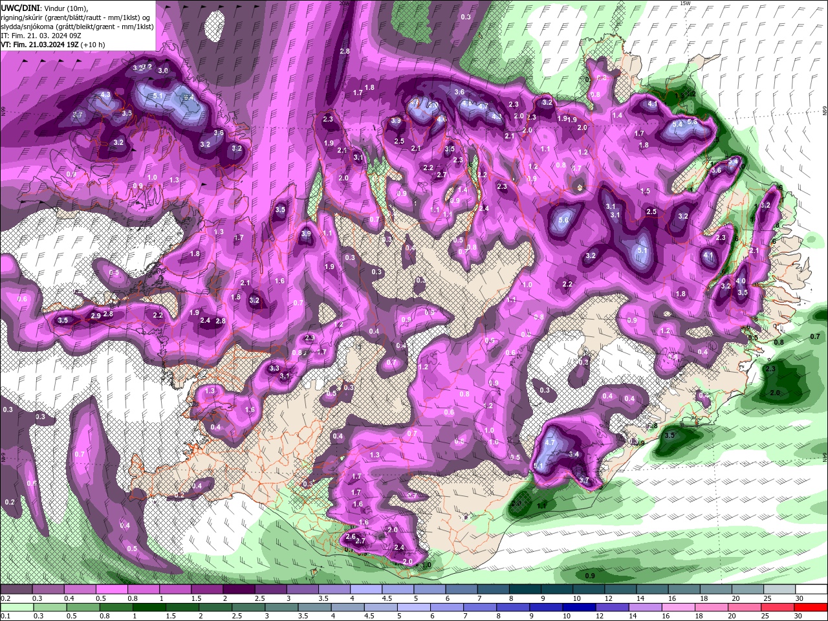Screen dimensions: 828x621
Task: Click the '4.5' label on the upper scale
Action: coord(386,598)
